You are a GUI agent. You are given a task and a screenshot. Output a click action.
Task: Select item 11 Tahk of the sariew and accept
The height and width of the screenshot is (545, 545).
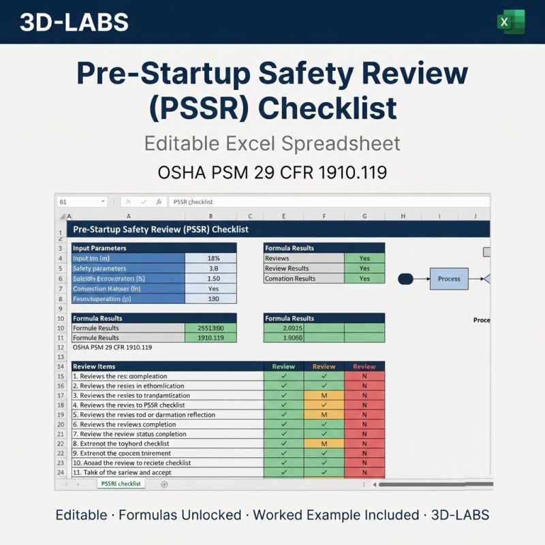click(x=167, y=472)
